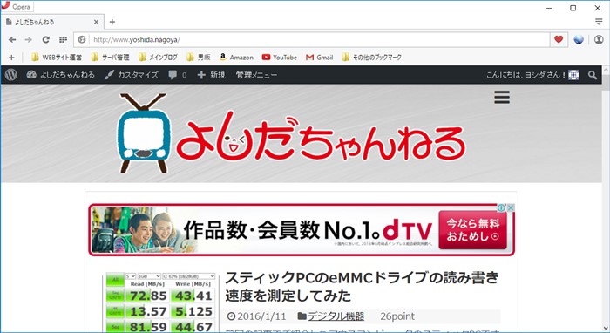View comments bubble showing 0

(x=178, y=75)
